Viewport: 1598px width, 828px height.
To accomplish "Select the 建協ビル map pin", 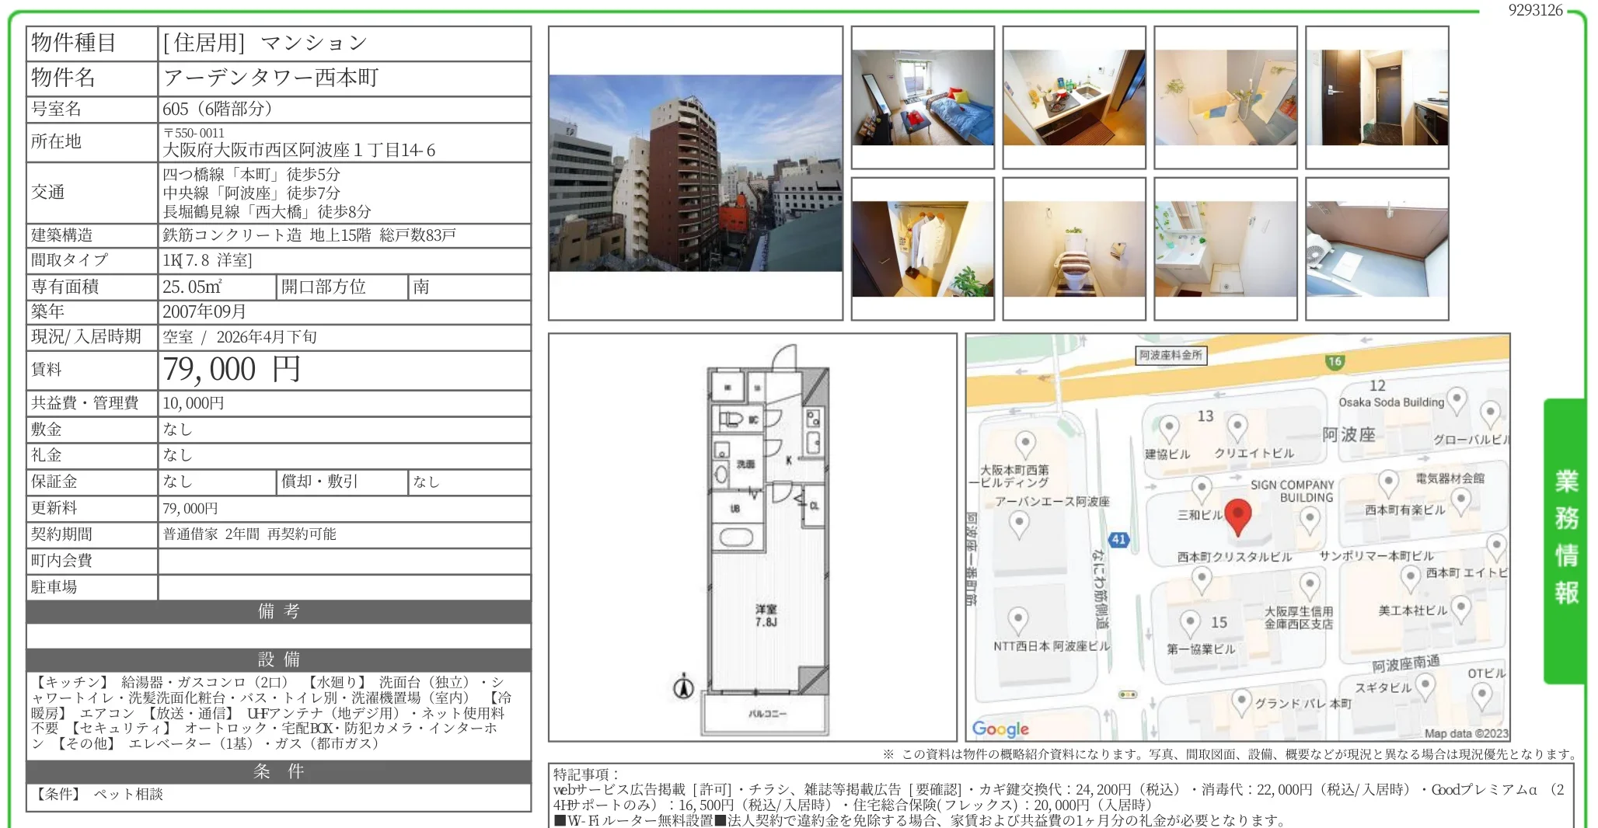I will [1168, 428].
